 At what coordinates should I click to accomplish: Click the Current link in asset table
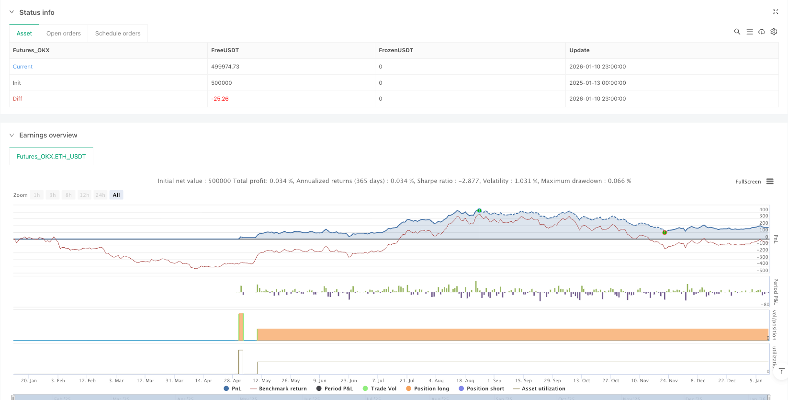(23, 67)
